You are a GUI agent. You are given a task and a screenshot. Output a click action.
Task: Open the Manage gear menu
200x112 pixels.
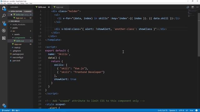point(4,105)
